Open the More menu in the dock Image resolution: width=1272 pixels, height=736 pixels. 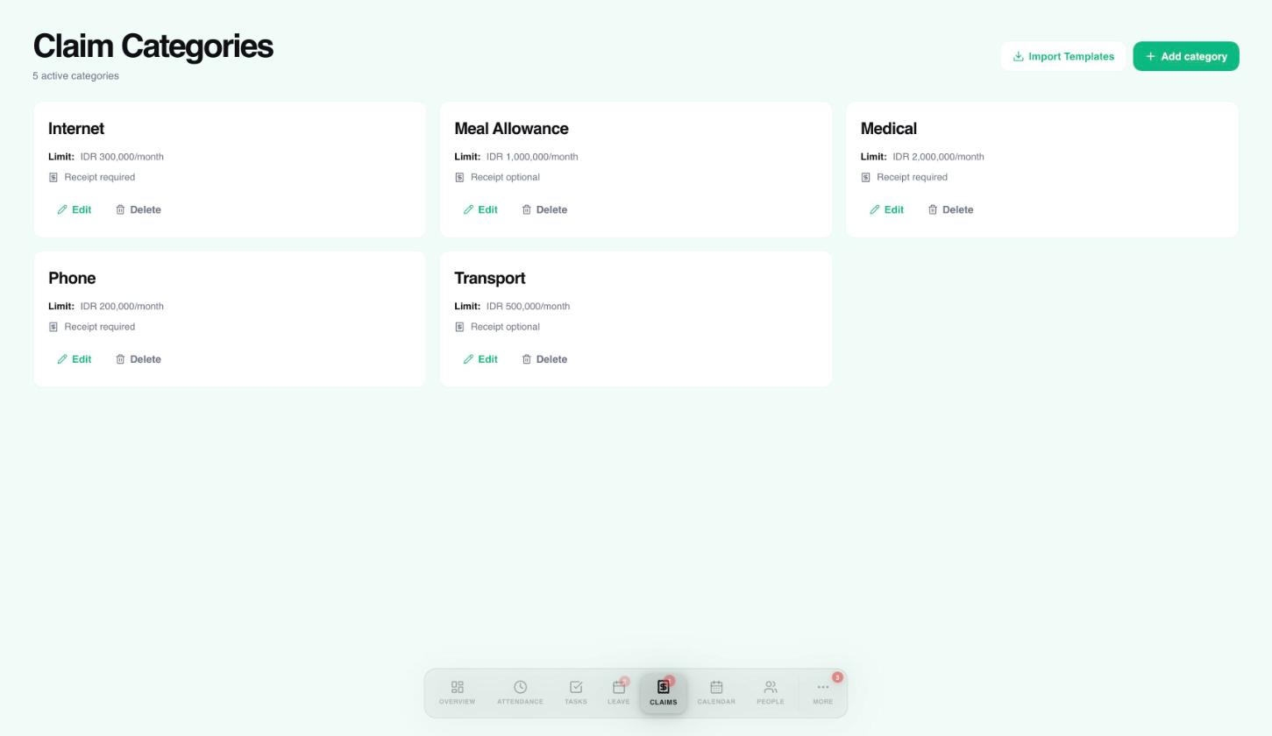(823, 692)
